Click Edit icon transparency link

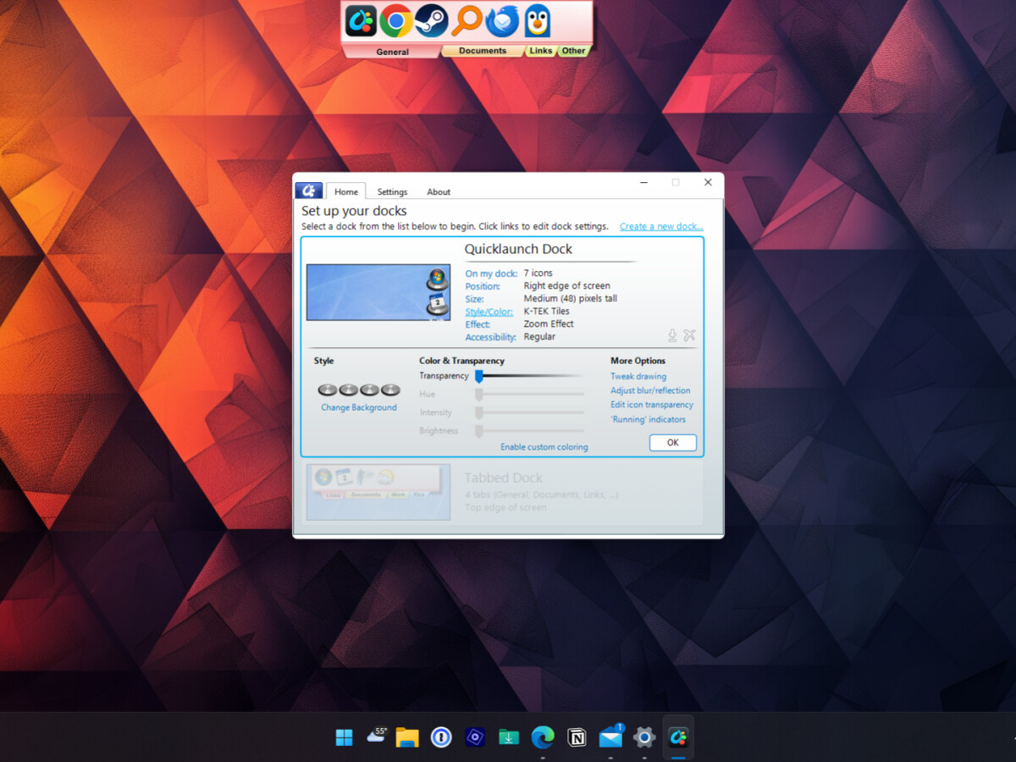[x=652, y=405]
